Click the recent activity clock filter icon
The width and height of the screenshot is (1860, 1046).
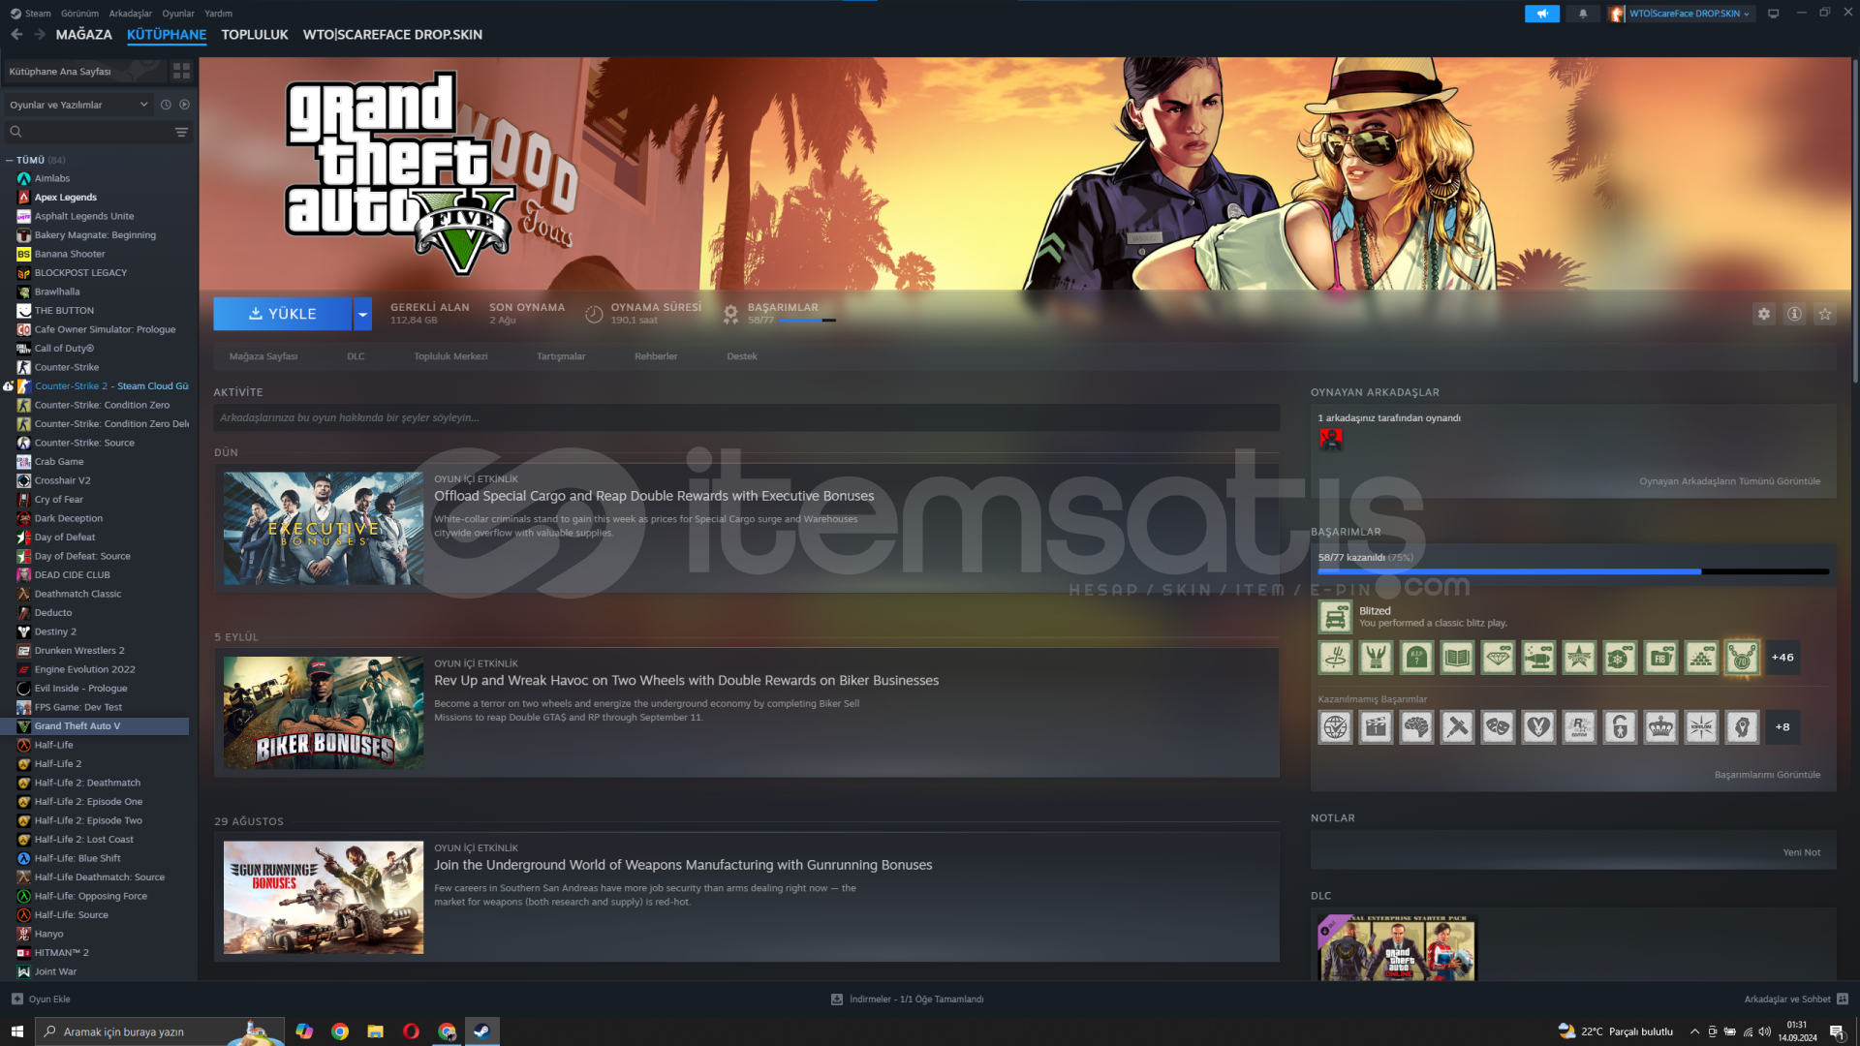pos(166,105)
